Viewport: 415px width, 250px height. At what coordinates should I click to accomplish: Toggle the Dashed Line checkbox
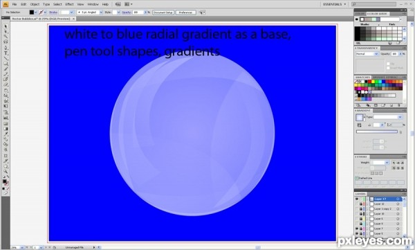pyautogui.click(x=357, y=178)
